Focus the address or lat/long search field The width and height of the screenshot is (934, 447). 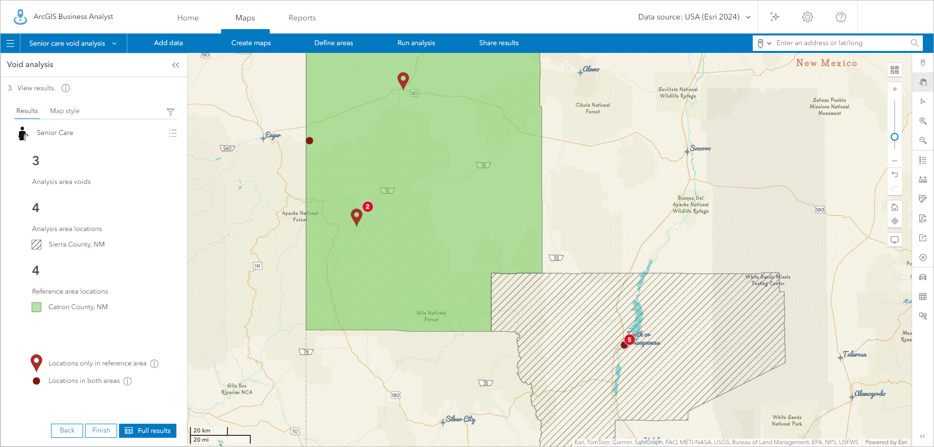tap(841, 43)
